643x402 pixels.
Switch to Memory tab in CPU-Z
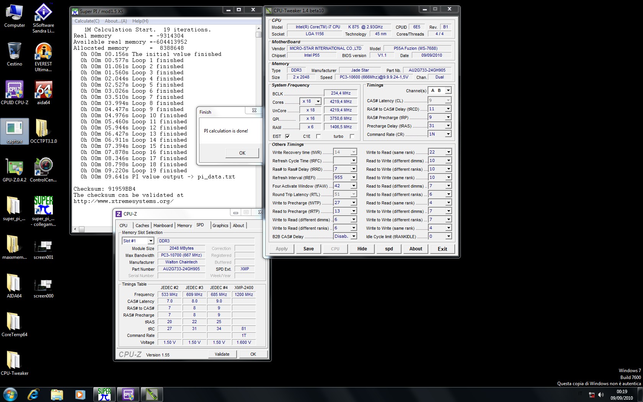(184, 226)
